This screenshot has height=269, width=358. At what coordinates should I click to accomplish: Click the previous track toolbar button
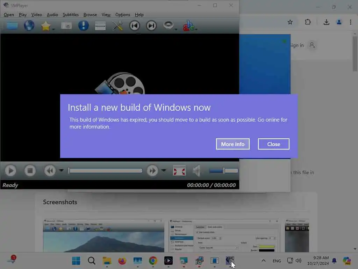point(135,25)
